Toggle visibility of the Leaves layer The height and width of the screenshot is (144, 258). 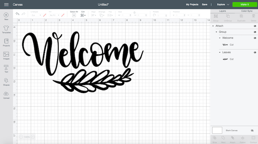point(255,52)
